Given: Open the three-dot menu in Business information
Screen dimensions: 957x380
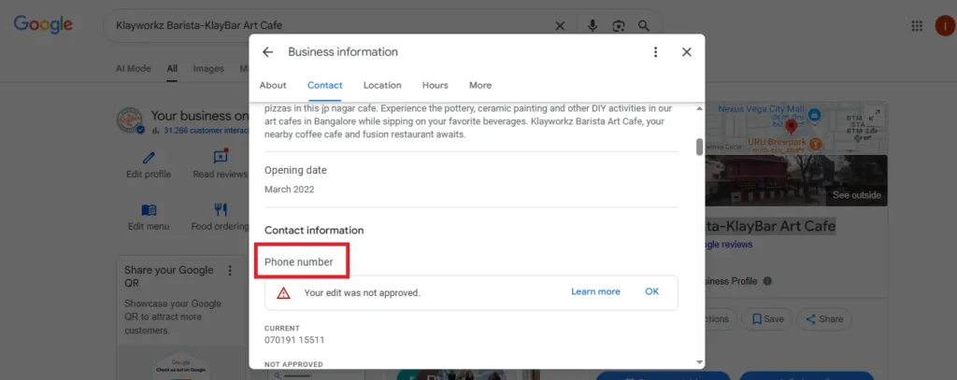Looking at the screenshot, I should point(655,52).
